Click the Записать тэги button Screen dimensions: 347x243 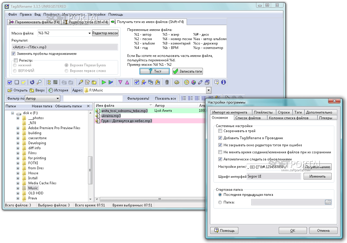188,71
